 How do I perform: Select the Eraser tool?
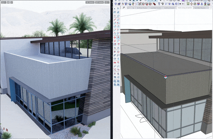tap(118, 12)
